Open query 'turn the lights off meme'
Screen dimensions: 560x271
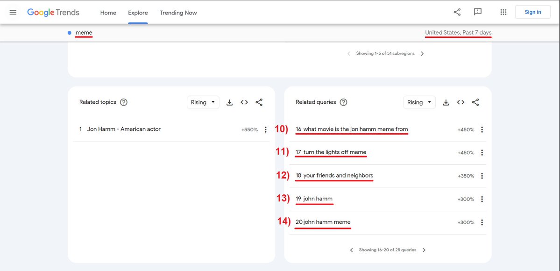pyautogui.click(x=335, y=153)
